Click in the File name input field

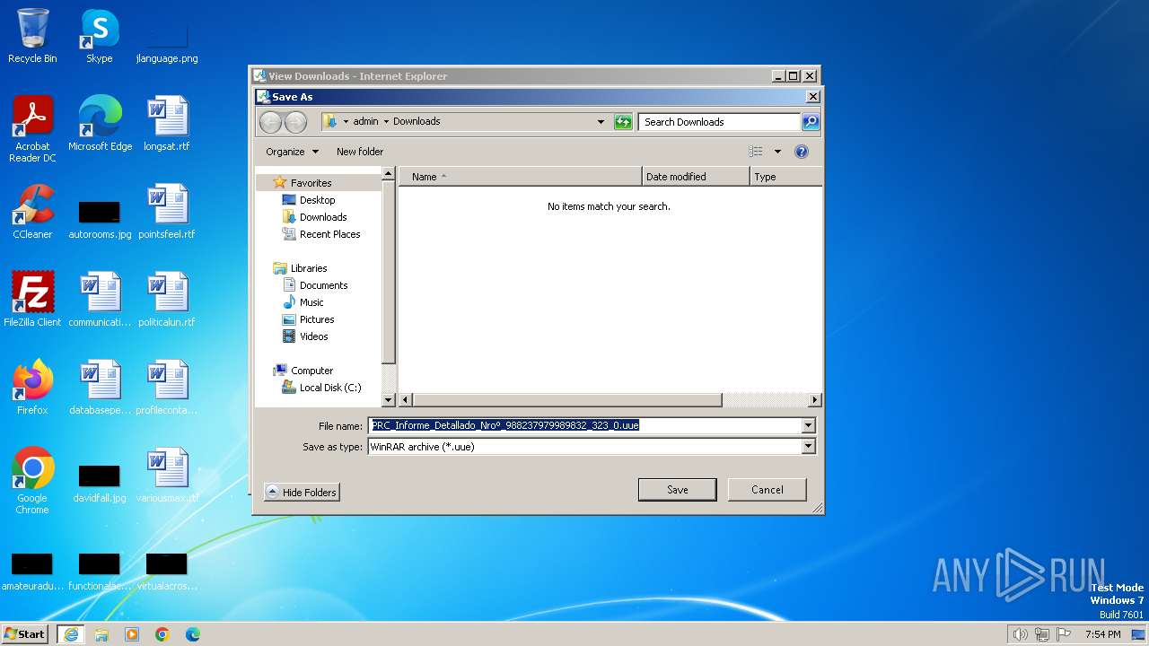584,425
